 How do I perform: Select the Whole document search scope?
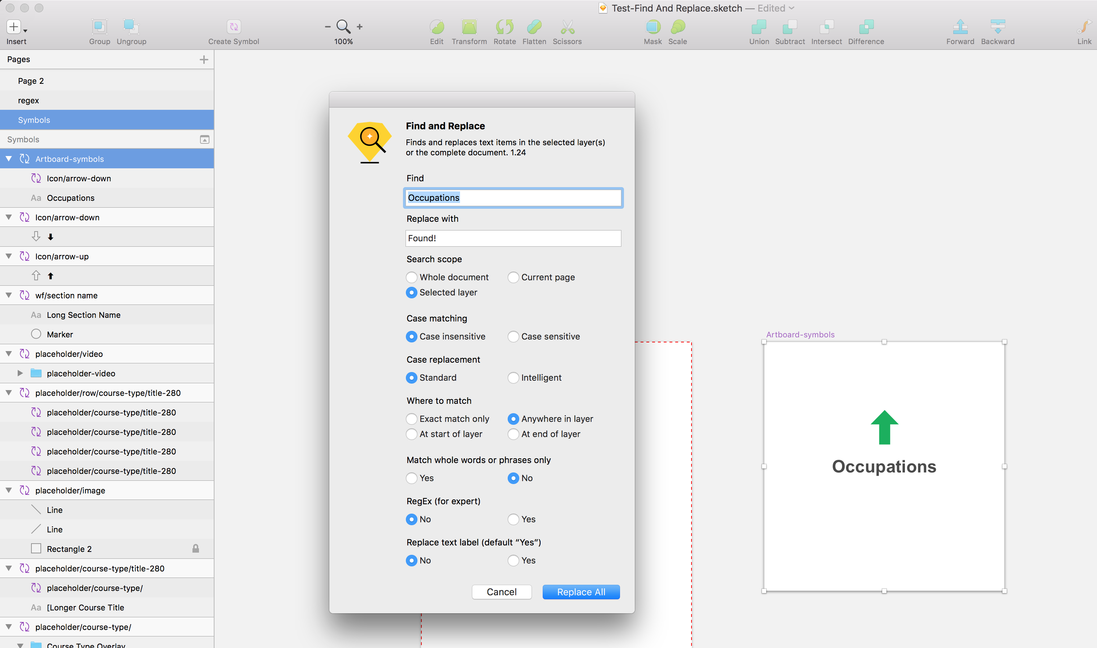[411, 277]
